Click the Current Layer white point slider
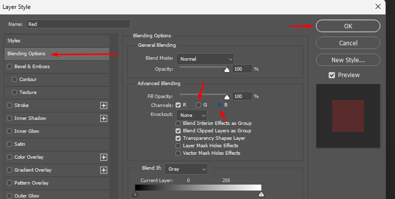Image resolution: width=395 pixels, height=199 pixels. tap(261, 194)
